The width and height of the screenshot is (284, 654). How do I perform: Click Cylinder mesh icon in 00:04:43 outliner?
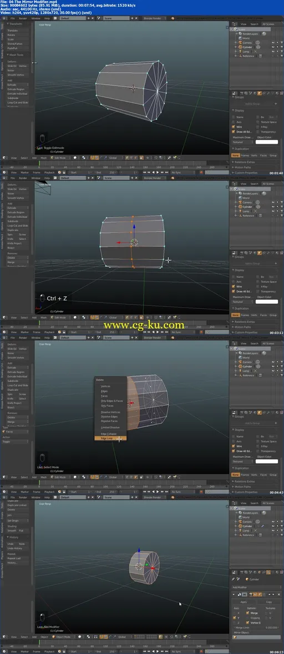[x=240, y=366]
